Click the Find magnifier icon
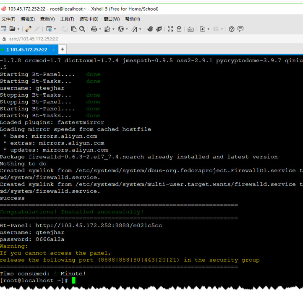Image resolution: width=303 pixels, height=293 pixels. pos(82,29)
